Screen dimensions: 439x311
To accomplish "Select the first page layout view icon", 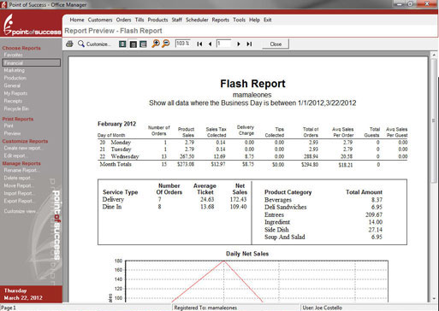I will coord(122,44).
